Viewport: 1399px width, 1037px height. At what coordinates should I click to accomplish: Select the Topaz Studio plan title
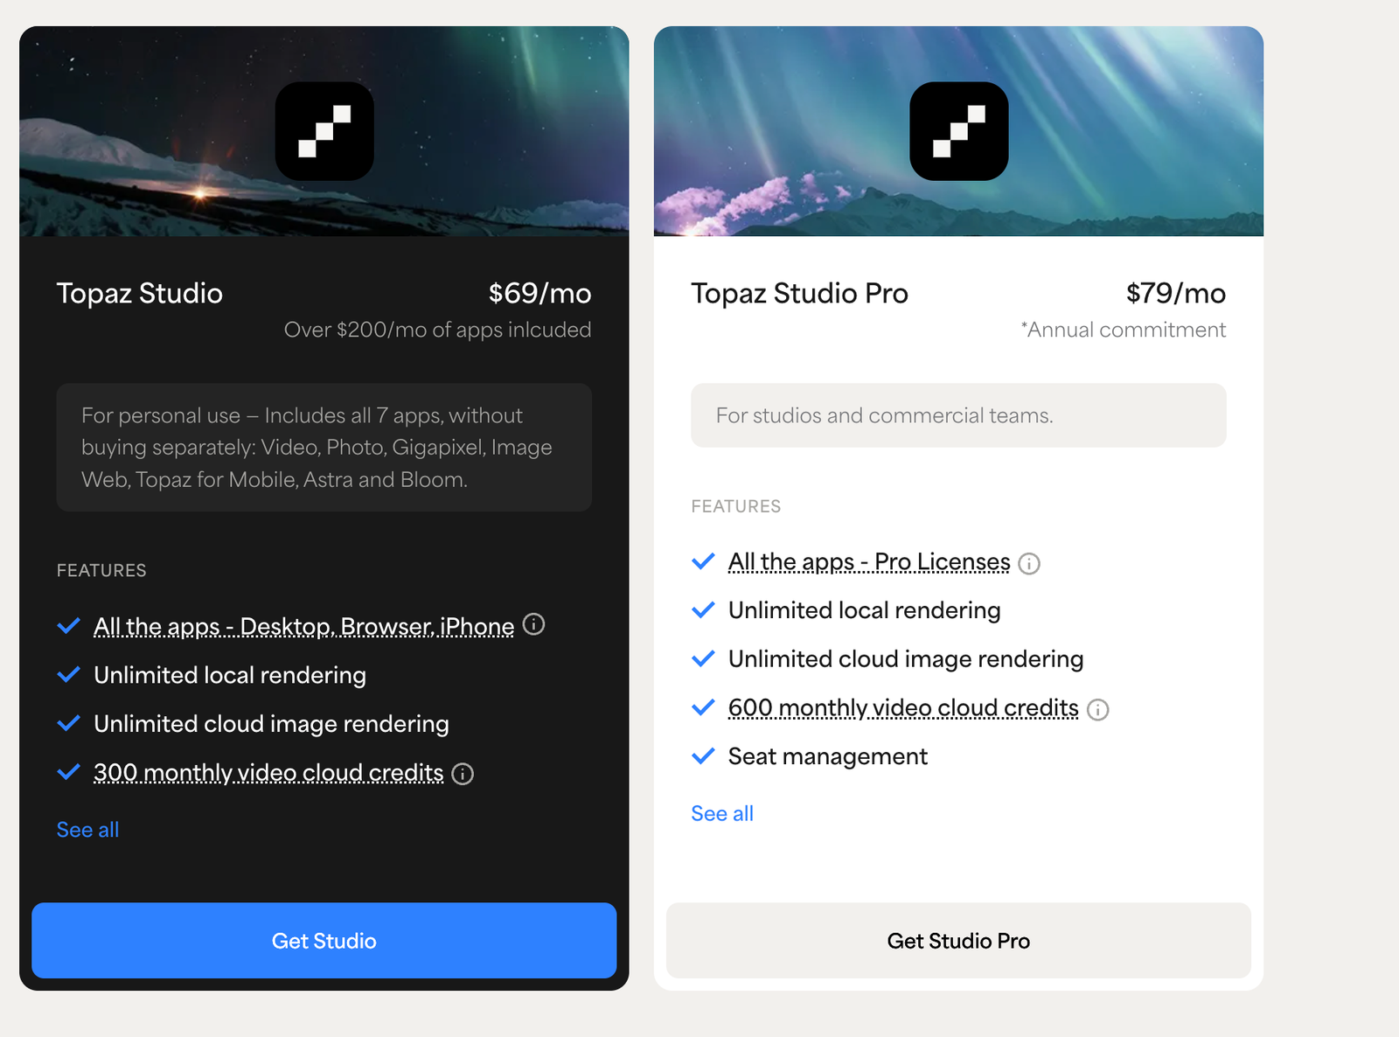click(140, 293)
